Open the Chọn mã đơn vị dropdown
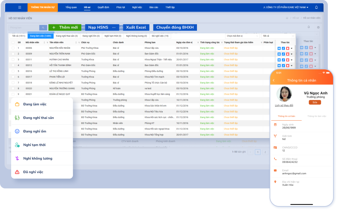 (242, 36)
